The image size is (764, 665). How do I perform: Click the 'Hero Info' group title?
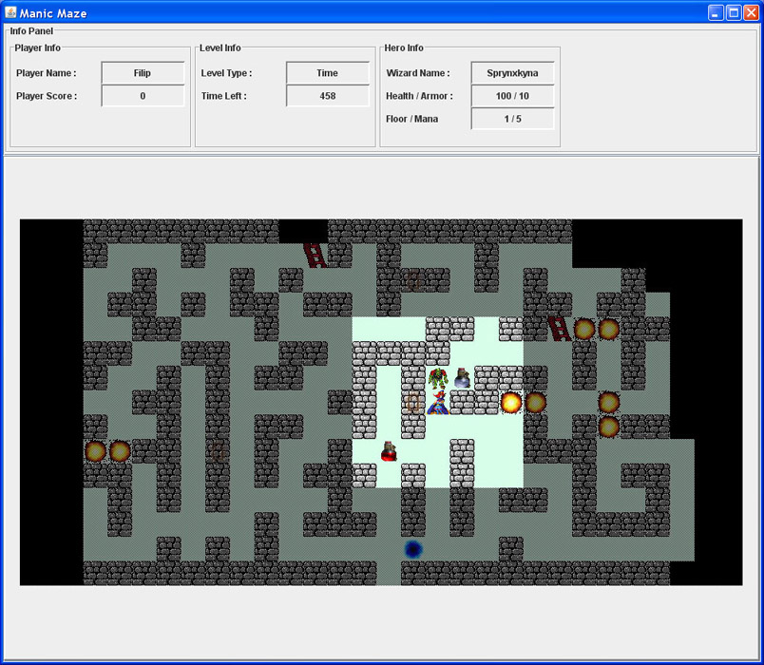pos(404,47)
